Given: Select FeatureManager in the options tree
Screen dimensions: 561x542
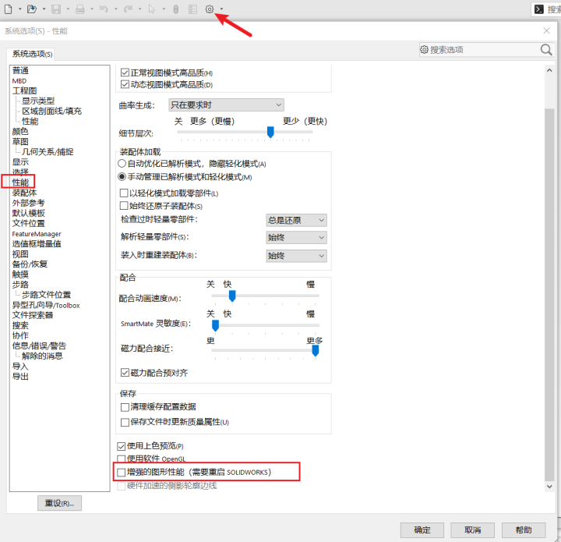Looking at the screenshot, I should click(x=37, y=234).
